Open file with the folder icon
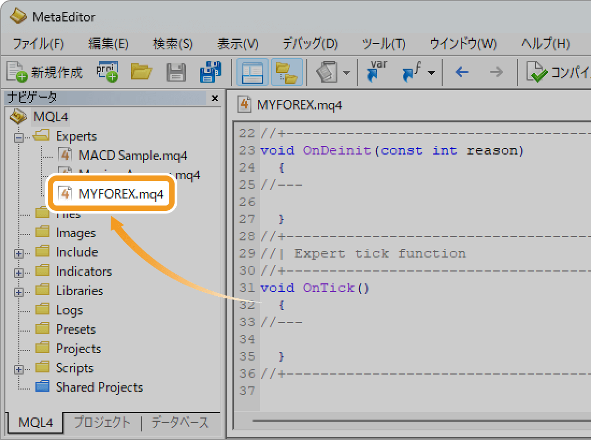The width and height of the screenshot is (591, 440). pyautogui.click(x=141, y=71)
